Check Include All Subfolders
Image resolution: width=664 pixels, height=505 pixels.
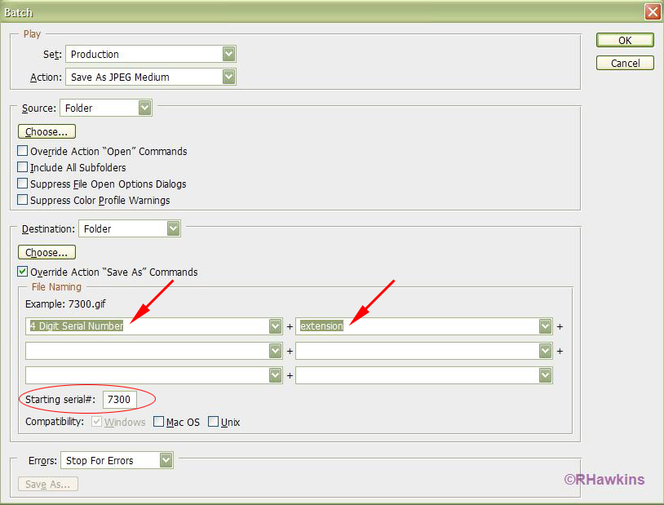click(x=23, y=167)
